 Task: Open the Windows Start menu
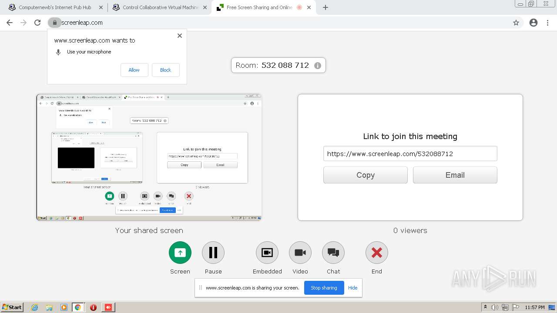[12, 307]
